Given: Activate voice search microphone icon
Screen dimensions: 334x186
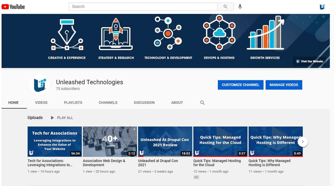Looking at the screenshot, I should click(240, 7).
